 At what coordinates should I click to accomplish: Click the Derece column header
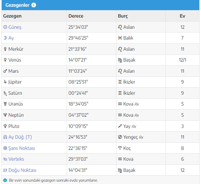tap(76, 16)
